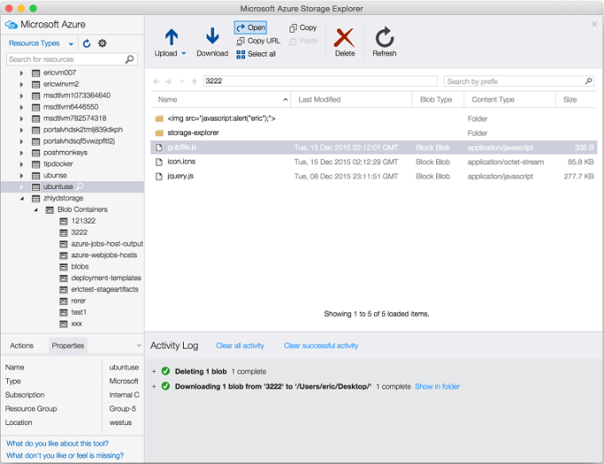Open settings gear in the sidebar
Screen dimensions: 604x464
102,43
